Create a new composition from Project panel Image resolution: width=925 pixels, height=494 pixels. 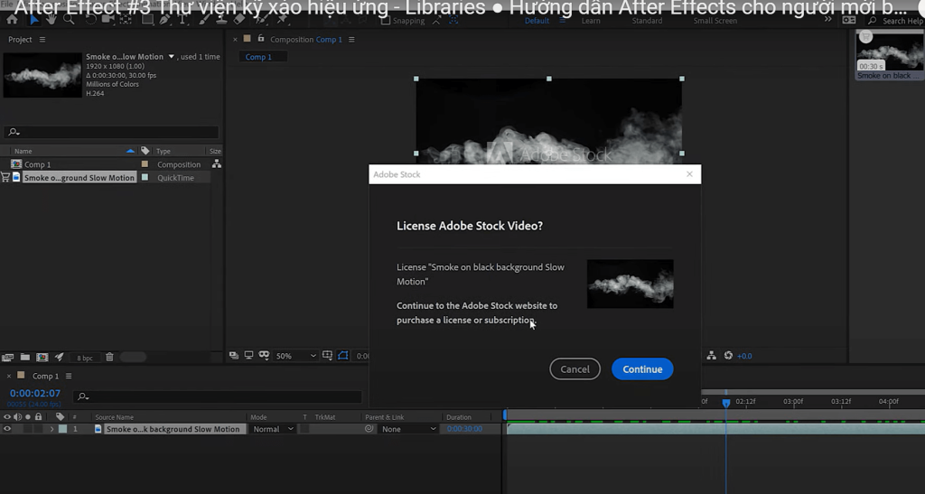[x=42, y=357]
